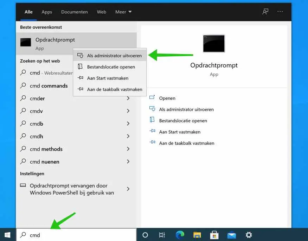Click the Cortana circle icon on taskbar
This screenshot has width=308, height=241.
(145, 235)
